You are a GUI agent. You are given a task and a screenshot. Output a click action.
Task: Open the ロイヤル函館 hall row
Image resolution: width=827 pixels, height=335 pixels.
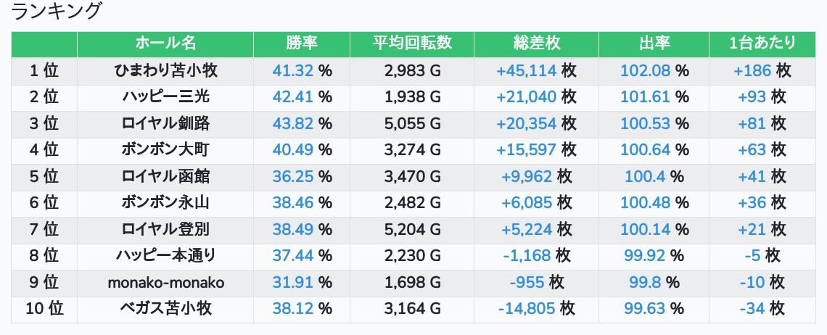coord(165,176)
